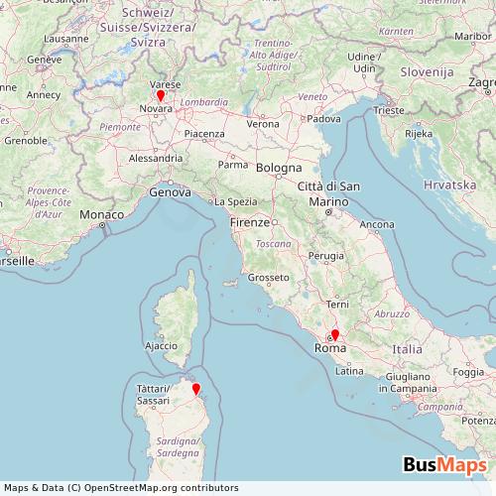The image size is (496, 496).
Task: Click the Sardigna/Sardegna region label
Action: (x=178, y=447)
